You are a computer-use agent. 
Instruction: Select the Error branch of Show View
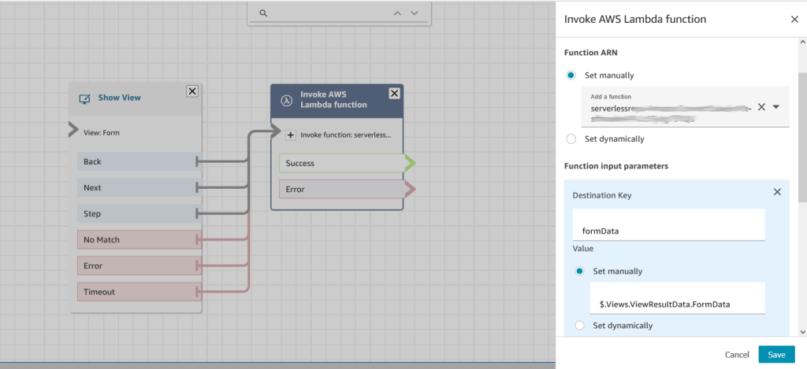click(x=139, y=266)
